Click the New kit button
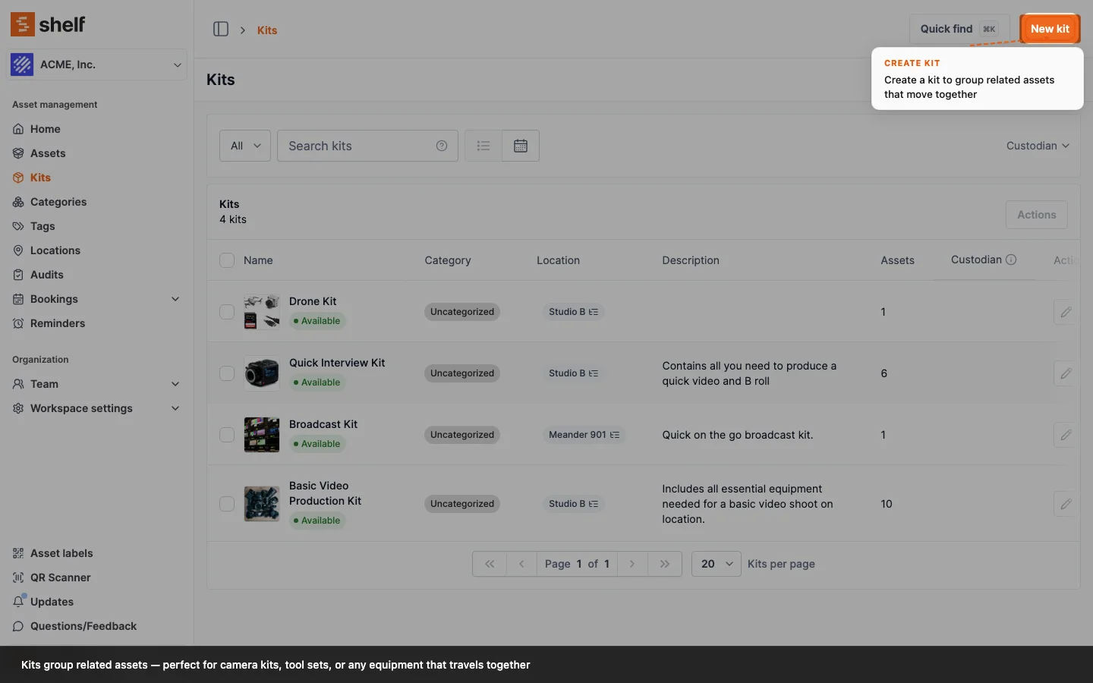 [x=1050, y=29]
